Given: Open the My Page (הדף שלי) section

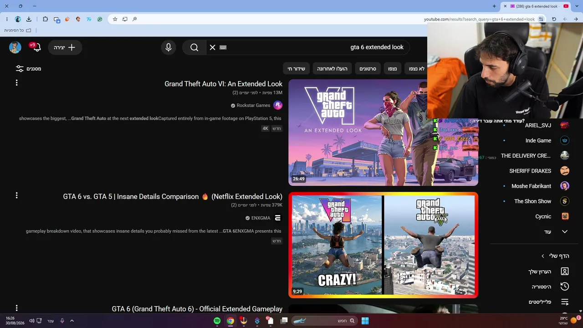Looking at the screenshot, I should click(x=555, y=256).
